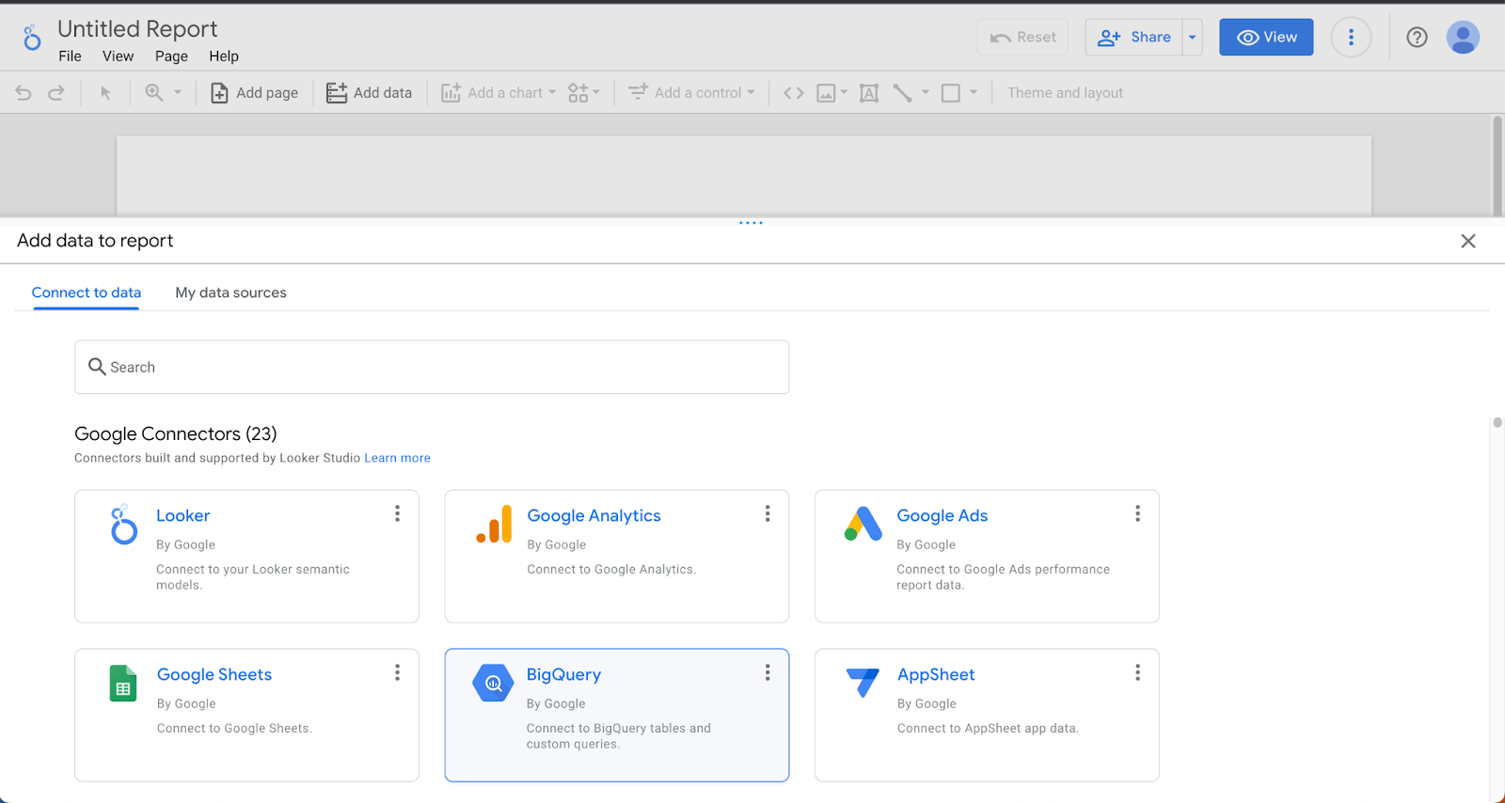Click the Google Analytics bar chart logo

tap(494, 525)
